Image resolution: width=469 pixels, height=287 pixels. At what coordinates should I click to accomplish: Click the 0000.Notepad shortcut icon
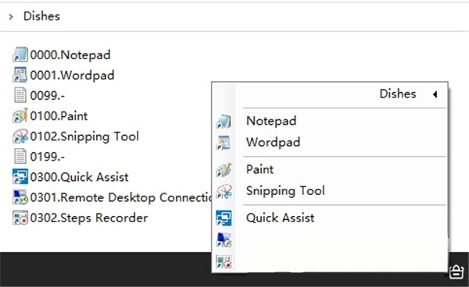pos(20,55)
